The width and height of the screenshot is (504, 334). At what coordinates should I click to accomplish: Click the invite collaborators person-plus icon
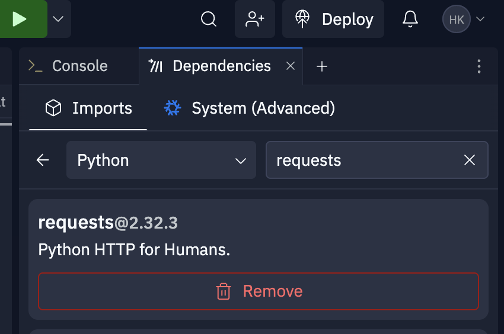click(255, 18)
